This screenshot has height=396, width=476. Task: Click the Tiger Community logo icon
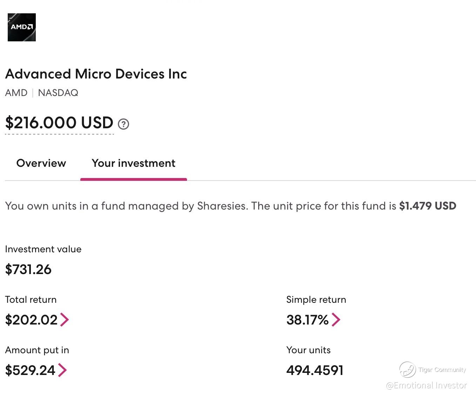407,370
